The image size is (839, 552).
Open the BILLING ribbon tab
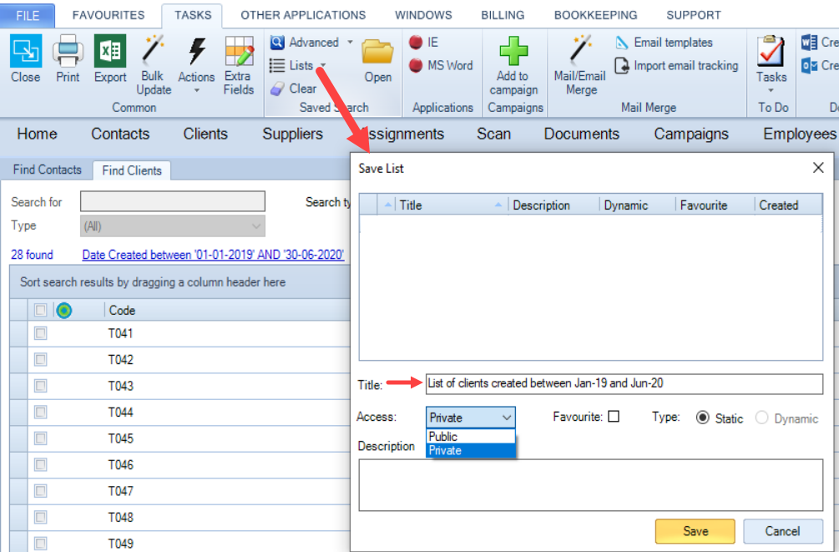503,15
